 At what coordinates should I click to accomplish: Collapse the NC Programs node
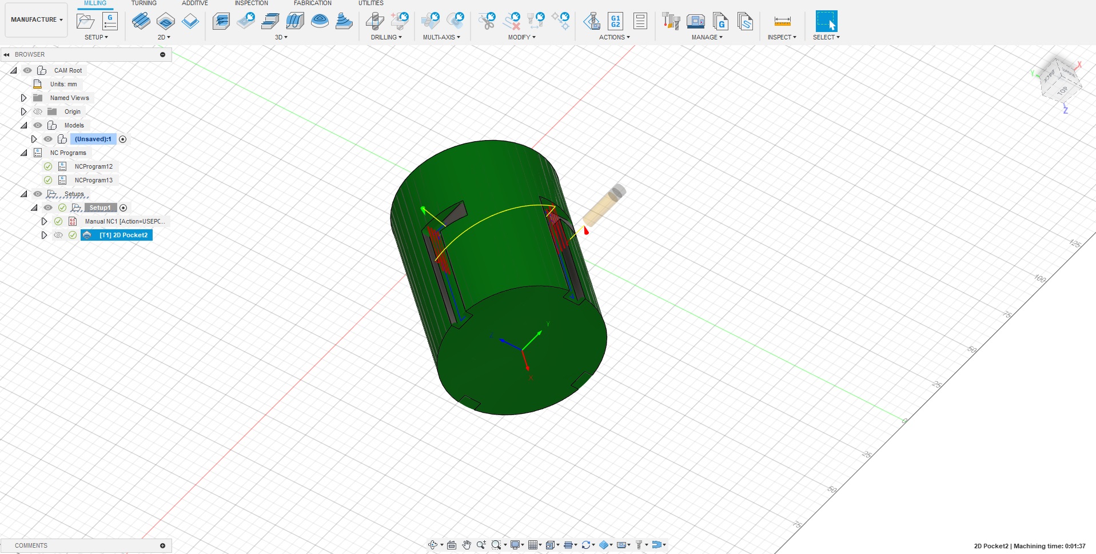coord(24,153)
